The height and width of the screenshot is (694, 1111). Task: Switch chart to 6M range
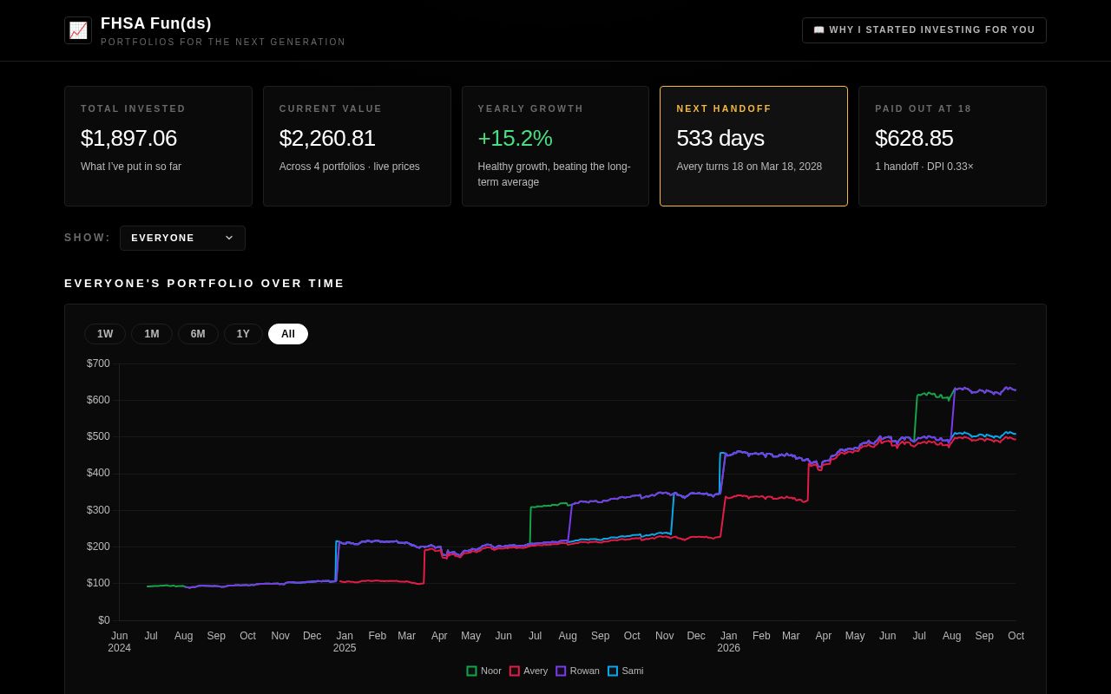(198, 334)
